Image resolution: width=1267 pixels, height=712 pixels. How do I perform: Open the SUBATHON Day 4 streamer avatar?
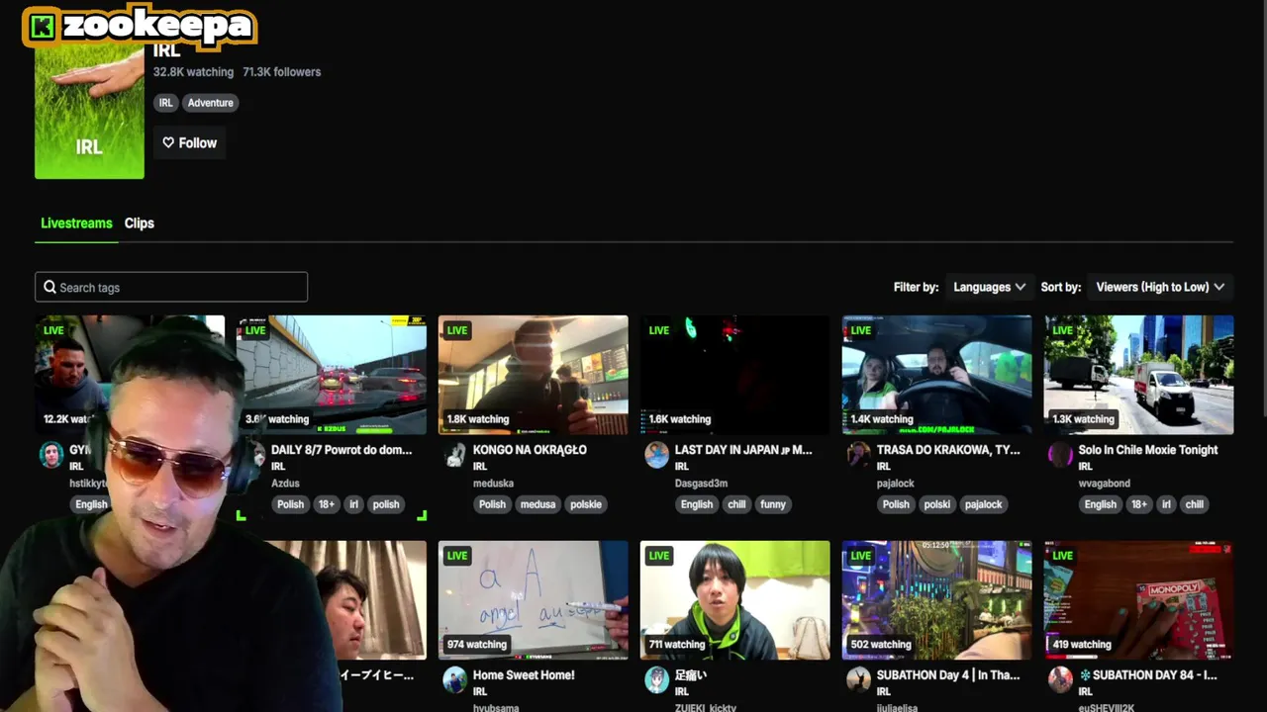(x=859, y=680)
